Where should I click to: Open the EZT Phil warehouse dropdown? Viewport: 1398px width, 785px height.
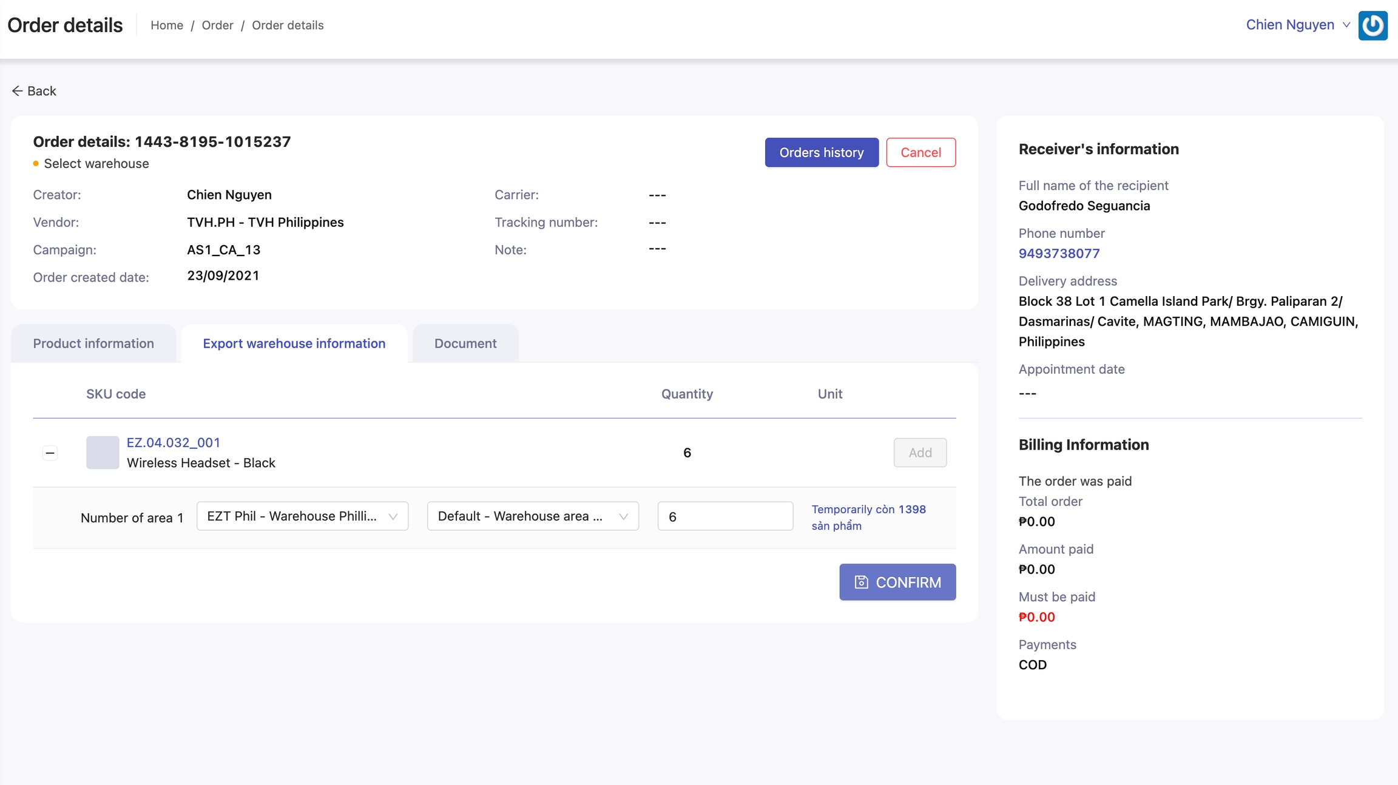point(302,516)
